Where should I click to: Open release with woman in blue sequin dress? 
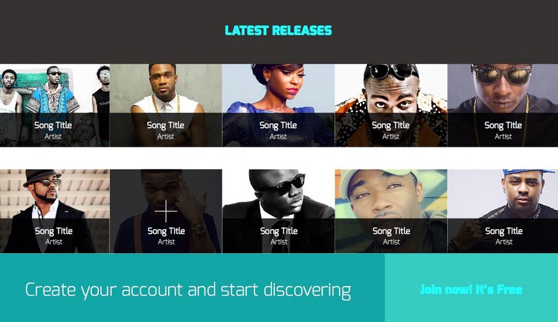278,105
